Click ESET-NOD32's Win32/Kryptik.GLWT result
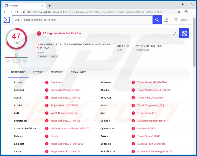This screenshot has width=197, height=156. coord(155,151)
